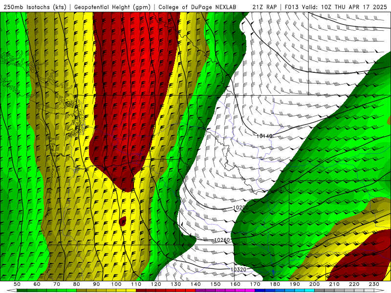
Task: Click the 70 value on the color scale
Action: [57, 284]
